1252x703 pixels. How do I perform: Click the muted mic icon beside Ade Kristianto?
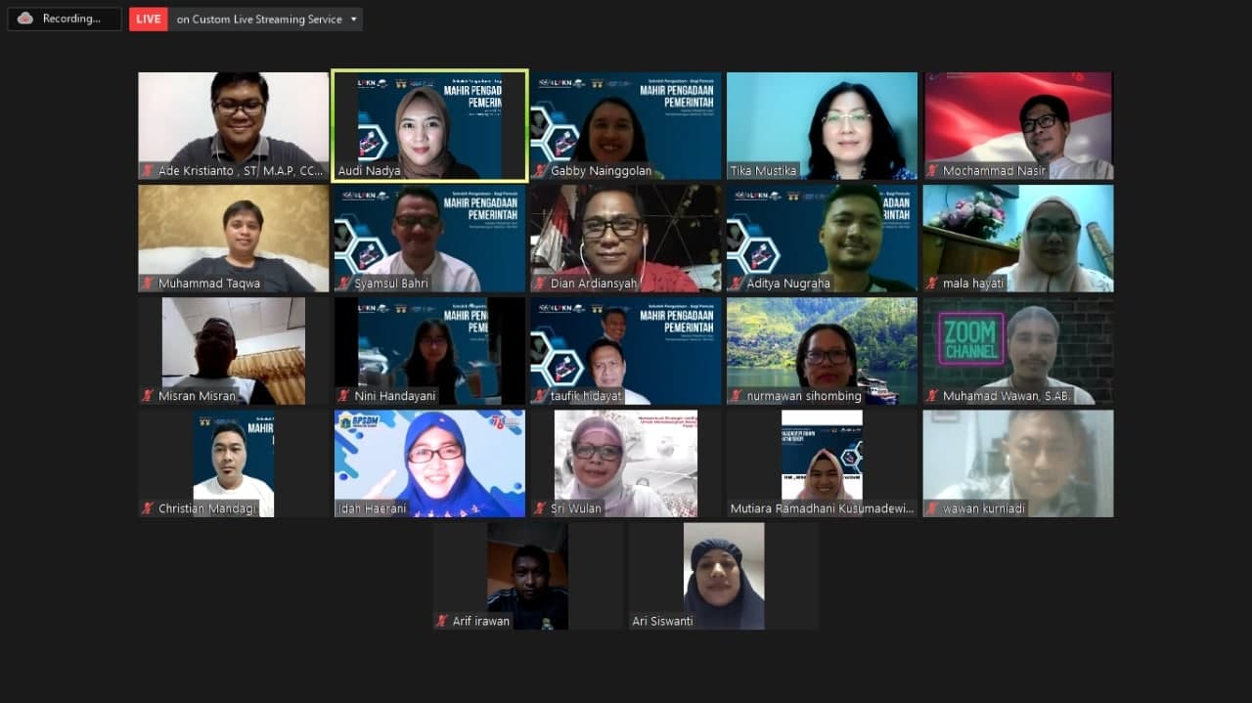[x=148, y=170]
